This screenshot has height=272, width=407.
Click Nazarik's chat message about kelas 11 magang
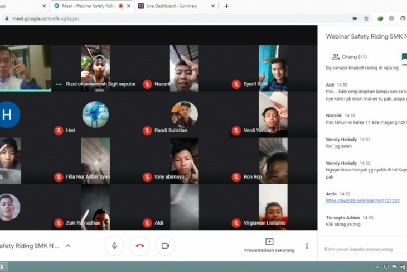coord(366,122)
